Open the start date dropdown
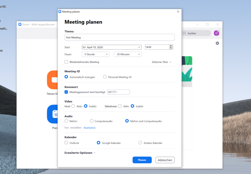This screenshot has height=174, width=251. tap(139, 47)
